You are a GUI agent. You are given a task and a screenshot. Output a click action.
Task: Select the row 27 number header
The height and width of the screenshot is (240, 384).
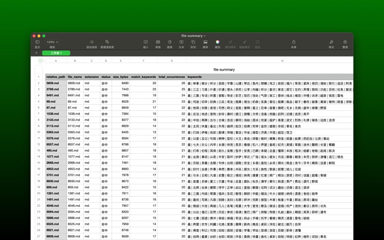39,236
